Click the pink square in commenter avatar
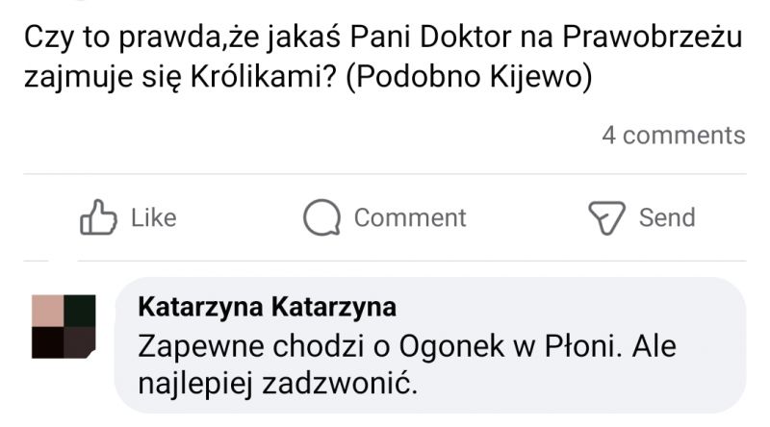Image resolution: width=770 pixels, height=427 pixels. (47, 311)
